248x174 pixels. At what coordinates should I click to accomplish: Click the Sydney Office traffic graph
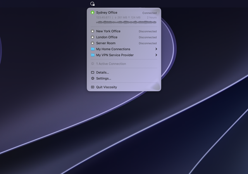(126, 22)
